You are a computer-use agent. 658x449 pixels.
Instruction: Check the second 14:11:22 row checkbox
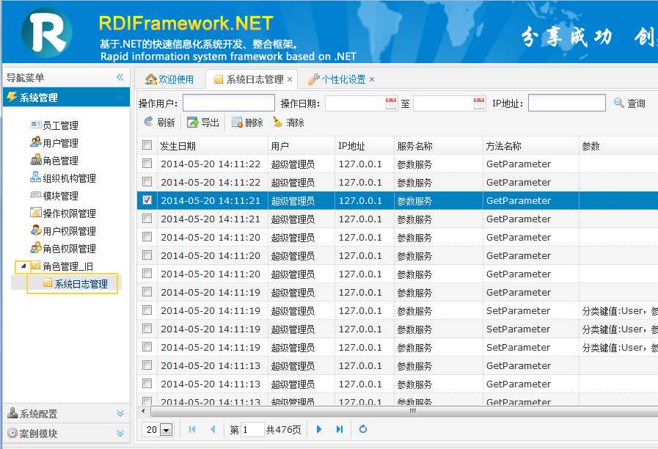pos(147,182)
